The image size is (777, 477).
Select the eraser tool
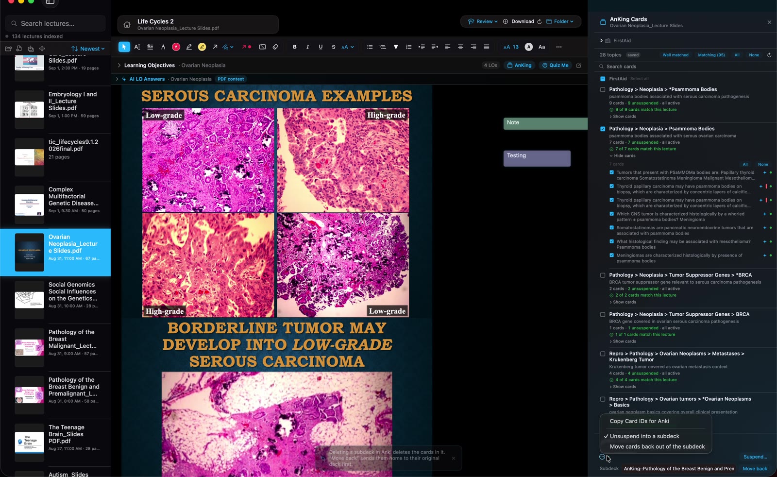(275, 47)
